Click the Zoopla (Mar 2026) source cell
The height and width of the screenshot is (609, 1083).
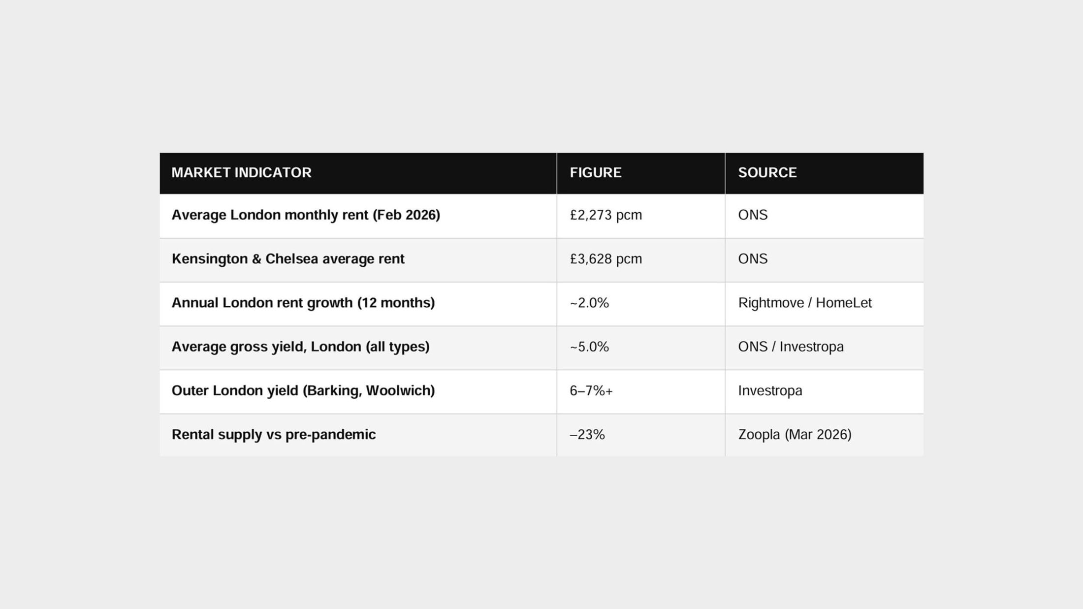(x=795, y=435)
